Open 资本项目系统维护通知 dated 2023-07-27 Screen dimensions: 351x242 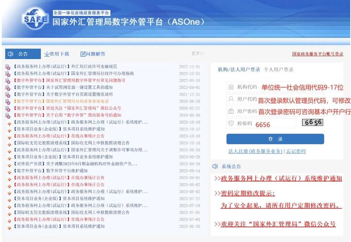point(59,198)
